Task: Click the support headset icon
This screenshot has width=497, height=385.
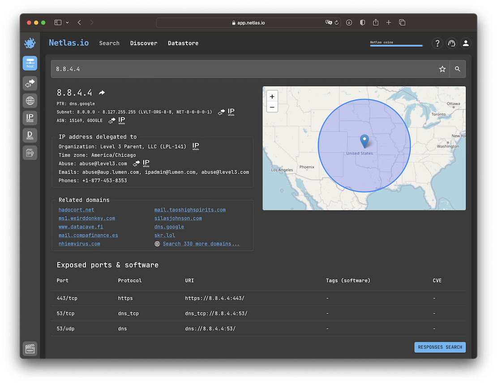Action: [x=451, y=43]
